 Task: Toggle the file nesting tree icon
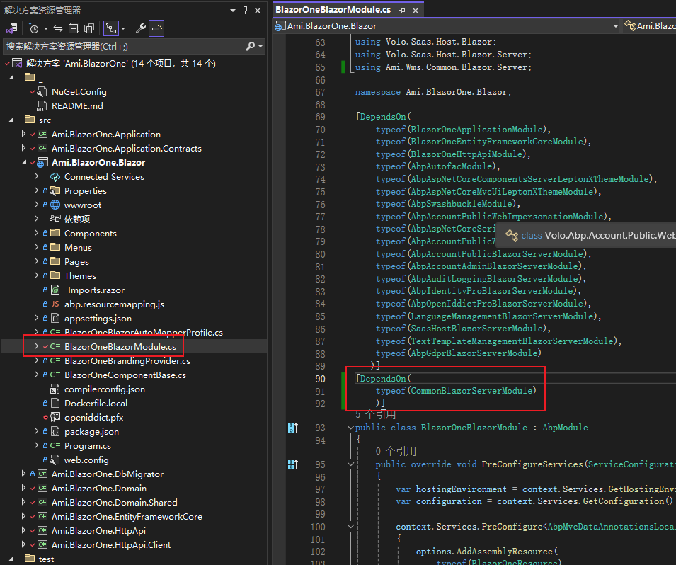111,28
